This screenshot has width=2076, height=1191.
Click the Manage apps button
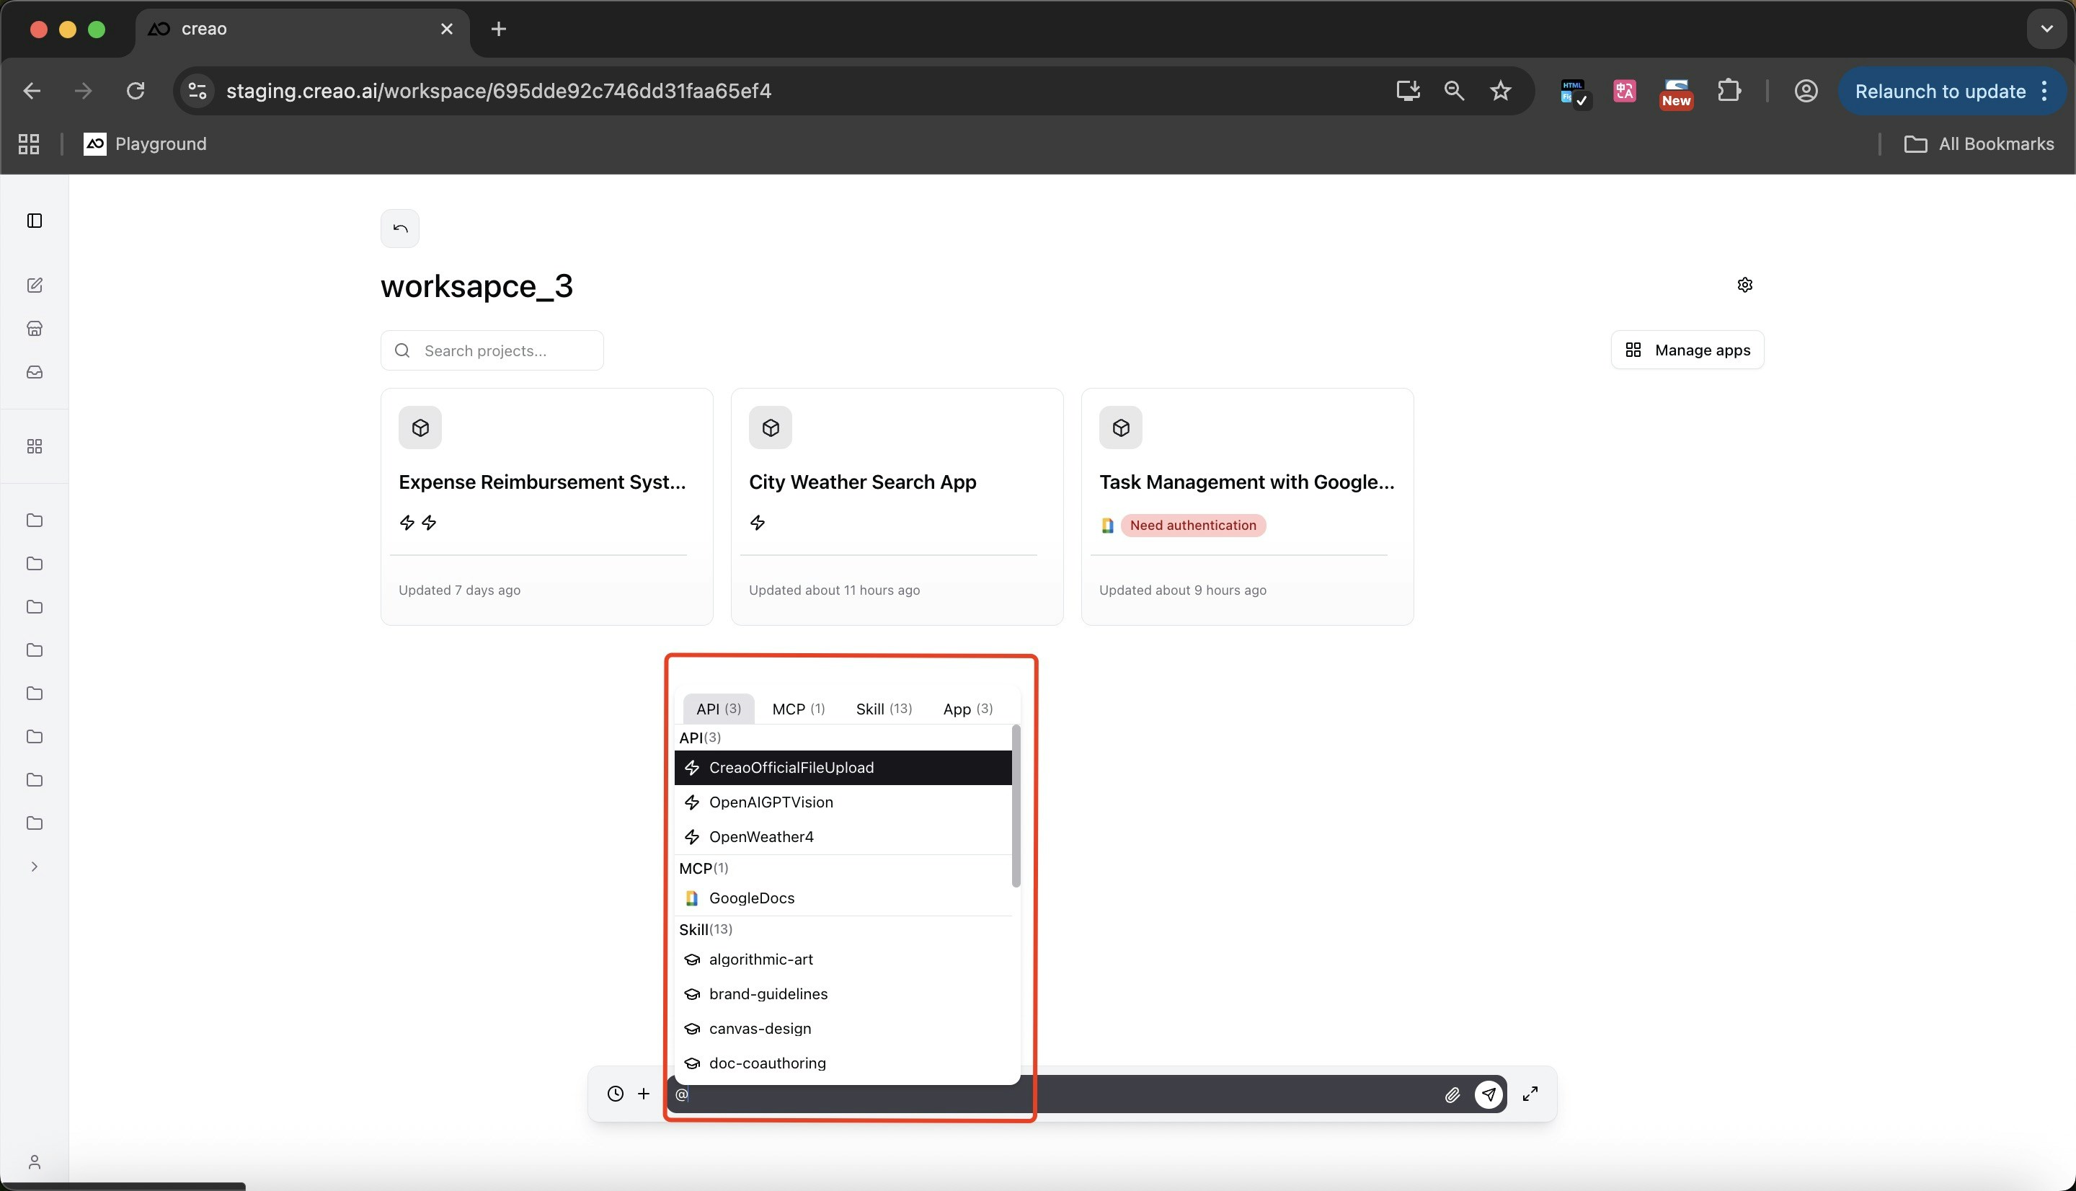[x=1687, y=350]
